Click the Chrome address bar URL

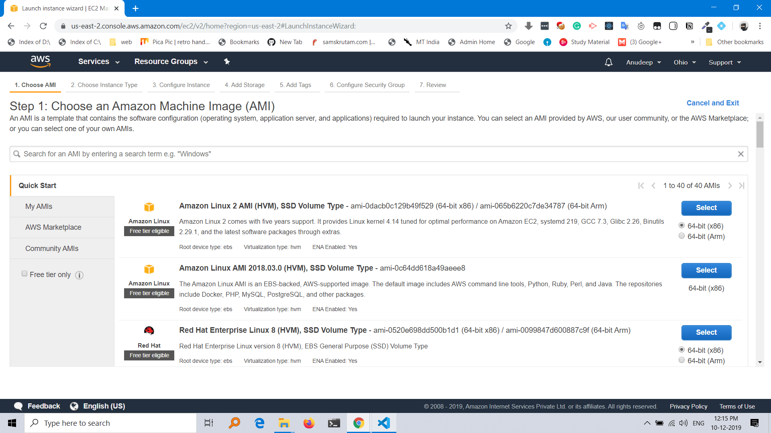point(213,26)
